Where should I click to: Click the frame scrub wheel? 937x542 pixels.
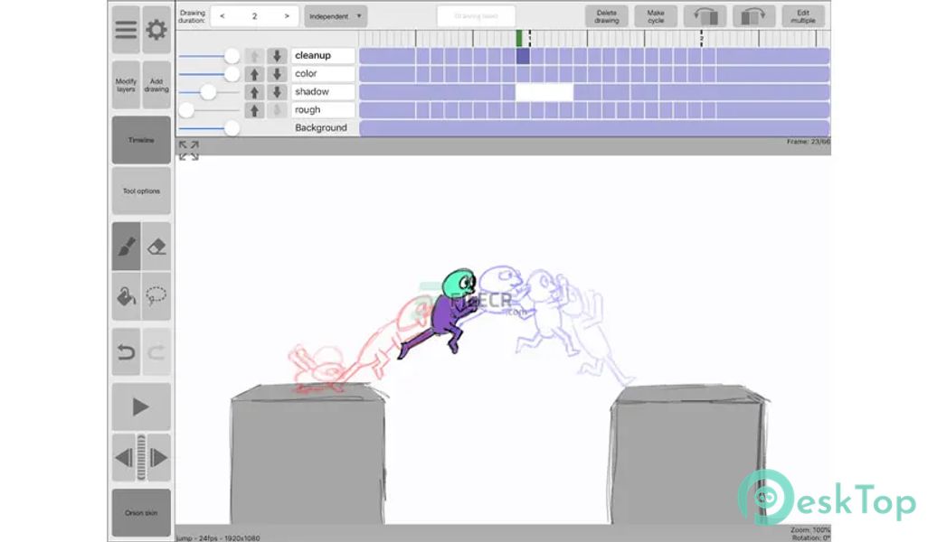point(142,458)
